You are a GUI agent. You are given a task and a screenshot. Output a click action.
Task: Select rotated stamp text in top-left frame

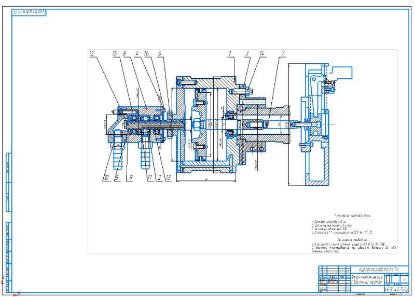tap(29, 12)
